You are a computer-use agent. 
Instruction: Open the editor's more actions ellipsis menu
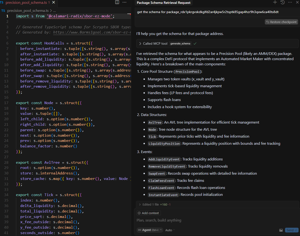tap(124, 2)
